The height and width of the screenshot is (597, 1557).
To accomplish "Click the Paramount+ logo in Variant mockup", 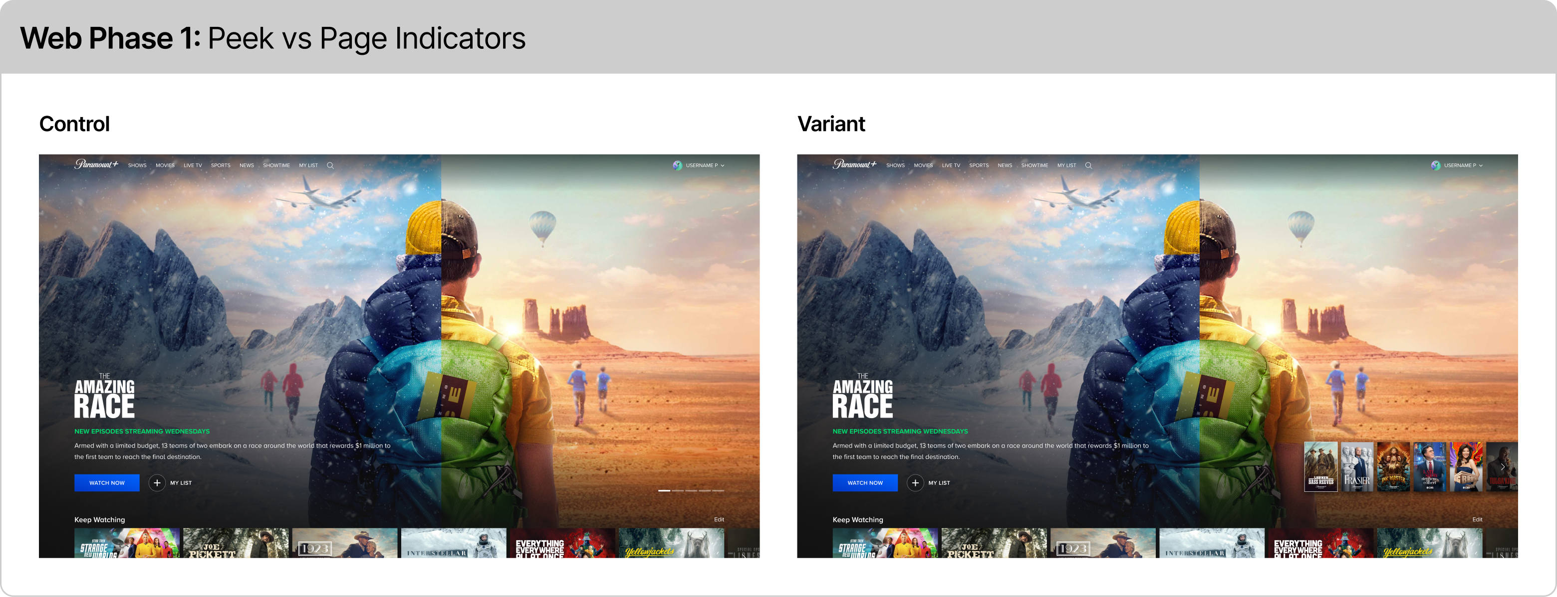I will coord(854,164).
